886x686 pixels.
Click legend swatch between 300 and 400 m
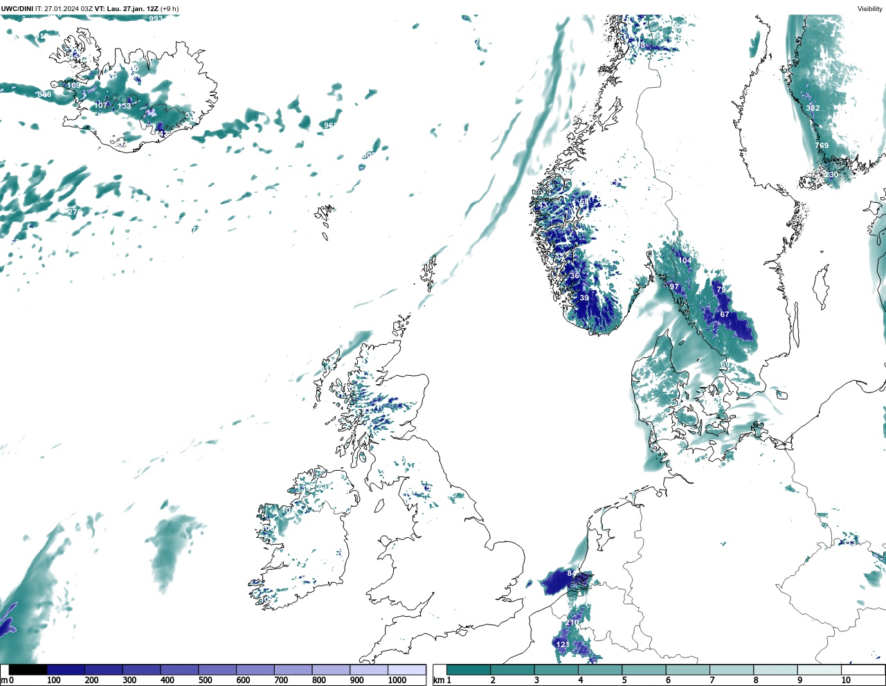141,670
